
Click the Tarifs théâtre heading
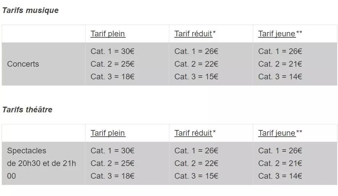click(27, 110)
